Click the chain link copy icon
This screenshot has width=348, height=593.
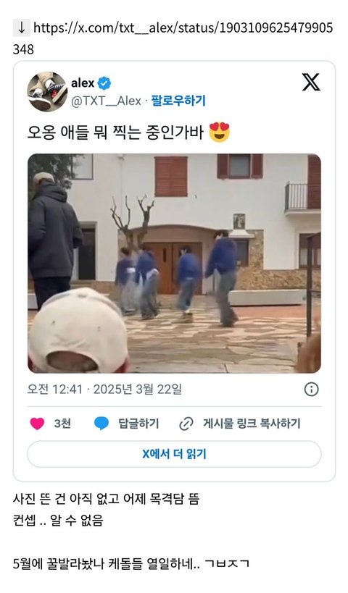click(186, 424)
